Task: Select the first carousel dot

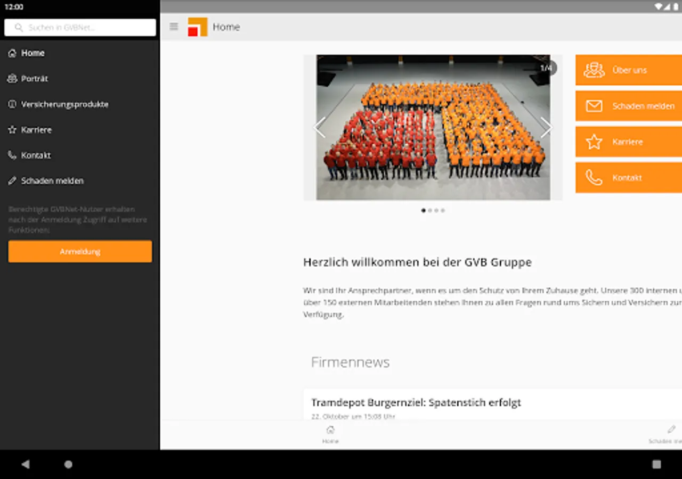Action: (x=424, y=210)
